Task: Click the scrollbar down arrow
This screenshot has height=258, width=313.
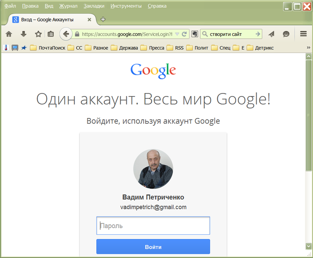Action: tap(309, 246)
